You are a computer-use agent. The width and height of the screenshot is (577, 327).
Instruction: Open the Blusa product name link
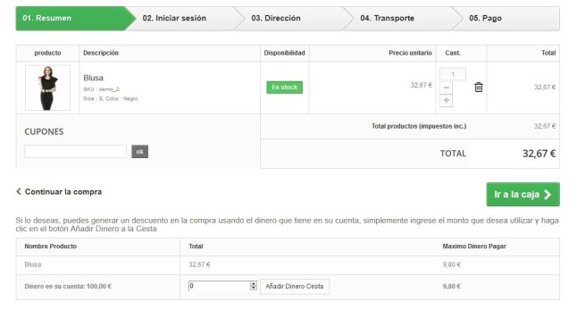coord(93,78)
